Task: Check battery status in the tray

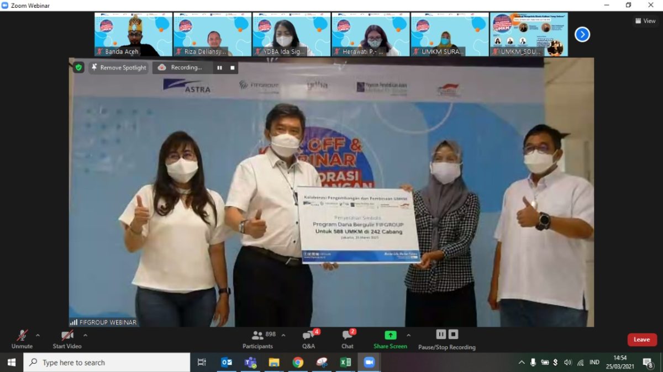Action: [545, 363]
